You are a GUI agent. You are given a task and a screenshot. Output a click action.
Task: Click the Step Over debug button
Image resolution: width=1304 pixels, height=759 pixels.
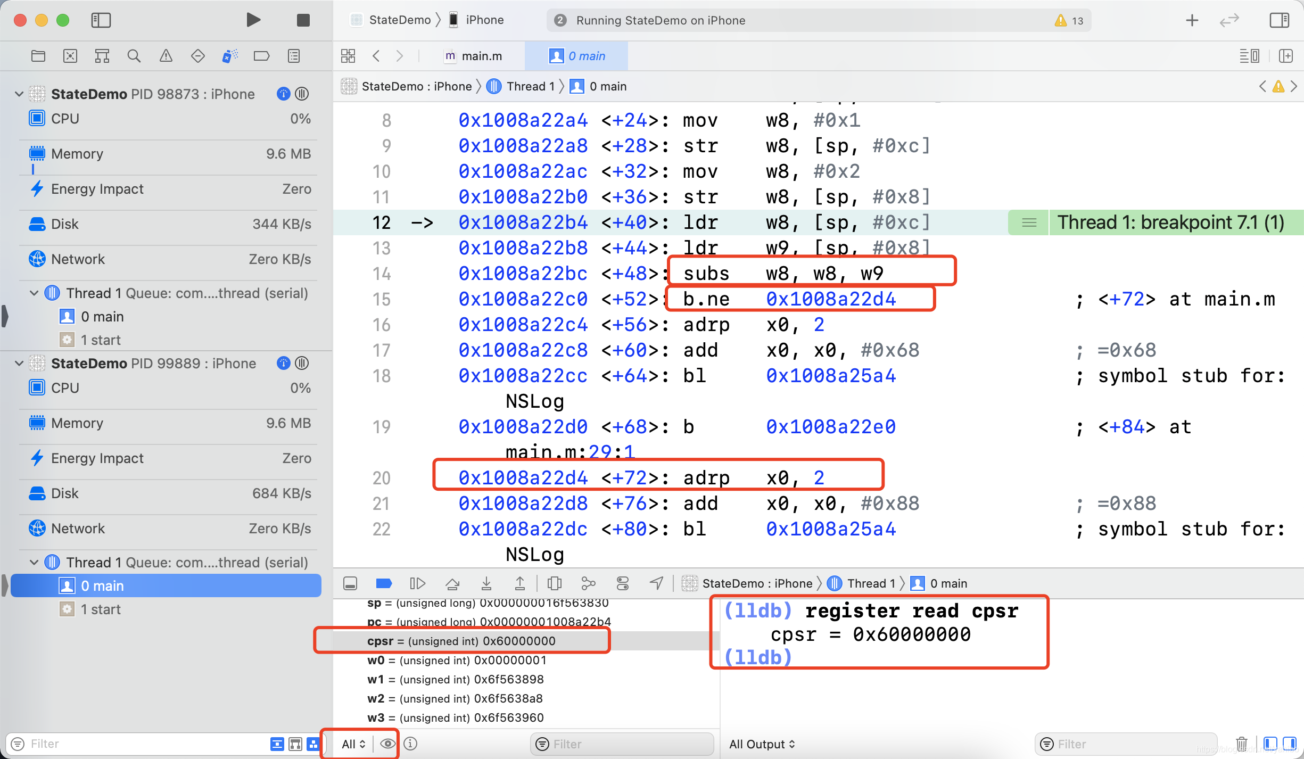[x=452, y=584]
